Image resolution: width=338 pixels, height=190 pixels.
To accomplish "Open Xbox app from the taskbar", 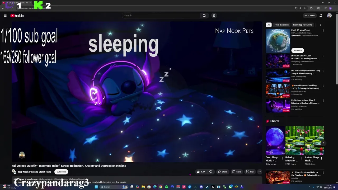I will [230, 187].
